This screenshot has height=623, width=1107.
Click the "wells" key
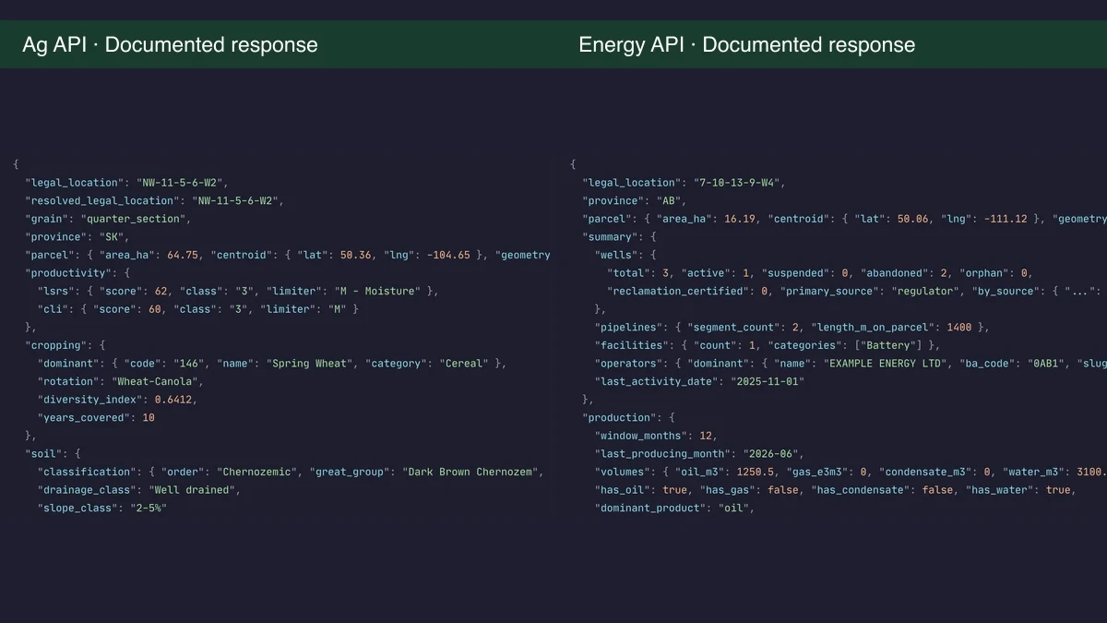coord(616,255)
